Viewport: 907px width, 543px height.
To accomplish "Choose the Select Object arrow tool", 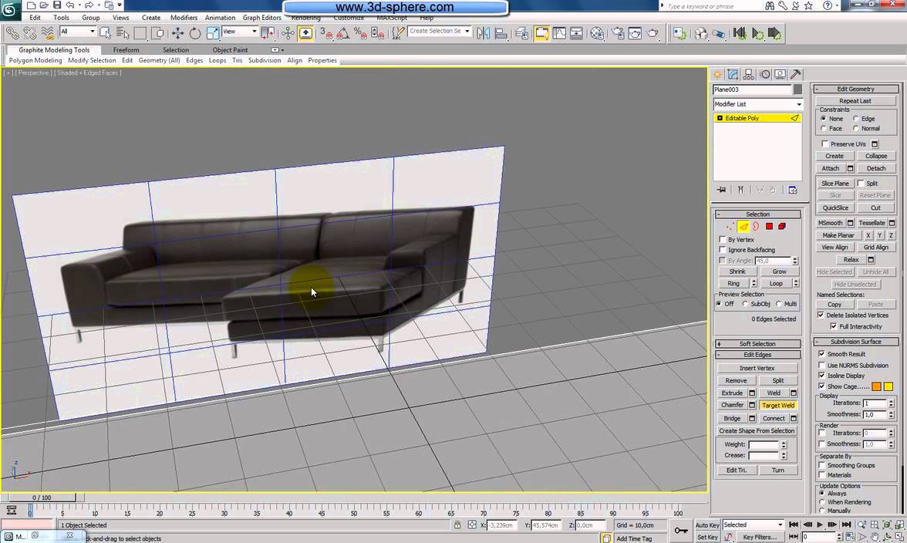I will click(x=105, y=33).
